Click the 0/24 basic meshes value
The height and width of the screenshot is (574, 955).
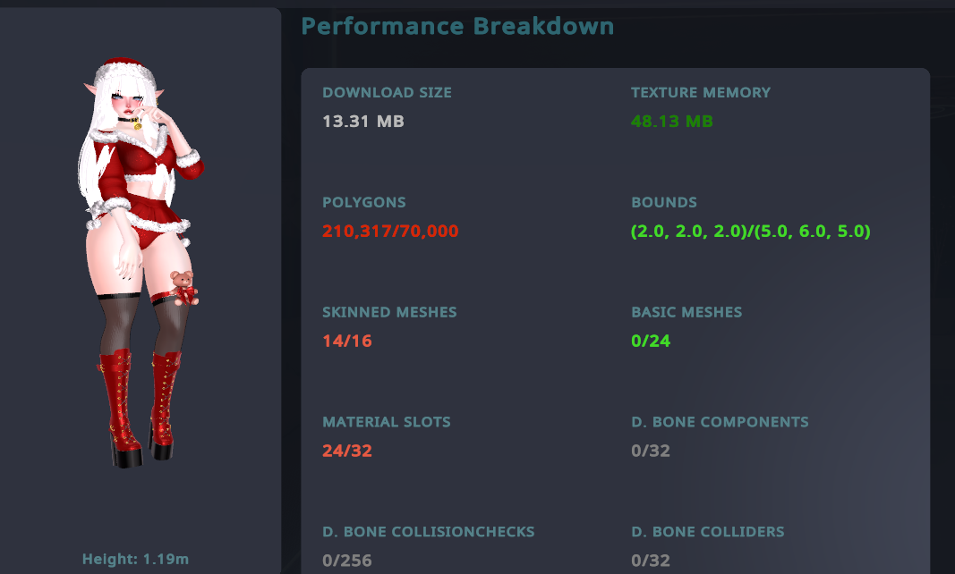[651, 341]
